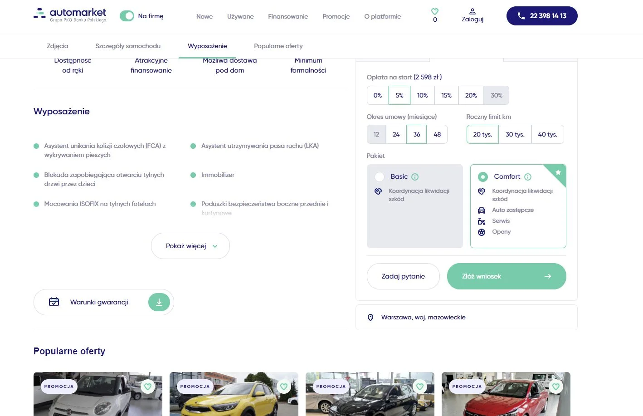The width and height of the screenshot is (643, 416).
Task: Click Warszawa, woj. mazowieckie location text
Action: coord(424,317)
